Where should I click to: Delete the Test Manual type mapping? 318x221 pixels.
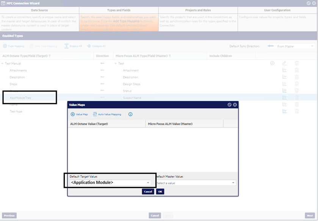297,63
